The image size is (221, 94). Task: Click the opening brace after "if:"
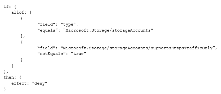(x=15, y=7)
